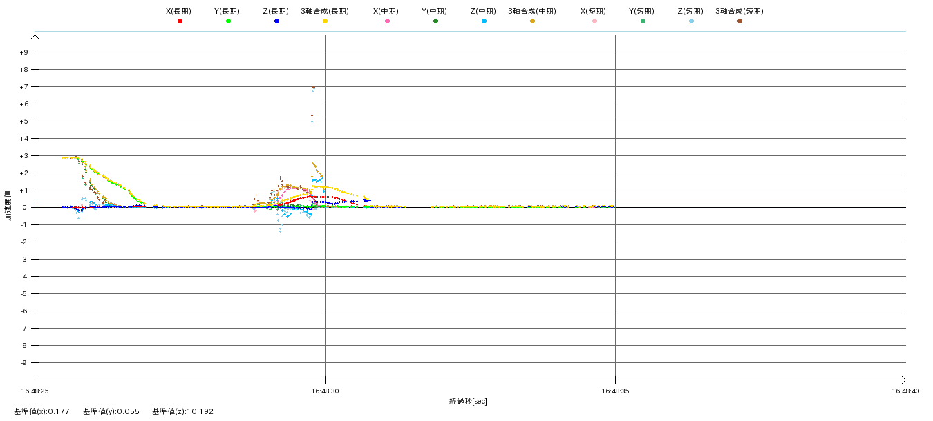
Task: Click the blue Z(長期) legend dot
Action: click(276, 21)
